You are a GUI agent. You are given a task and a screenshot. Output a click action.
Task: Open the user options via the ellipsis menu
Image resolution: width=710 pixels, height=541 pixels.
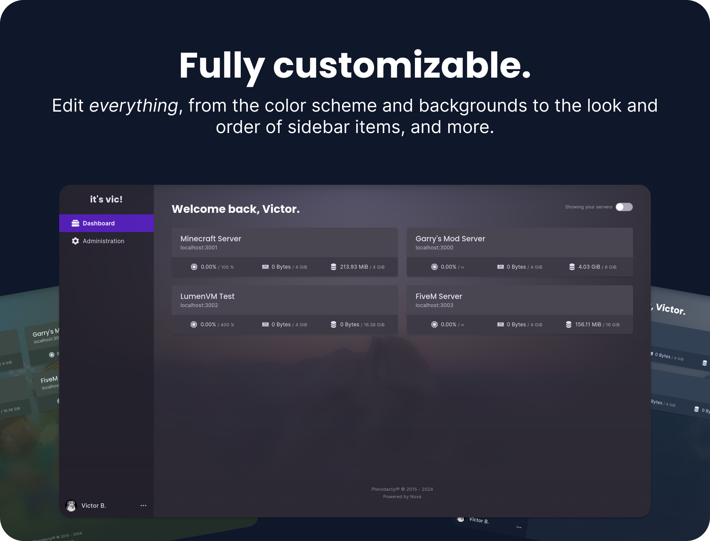point(143,505)
